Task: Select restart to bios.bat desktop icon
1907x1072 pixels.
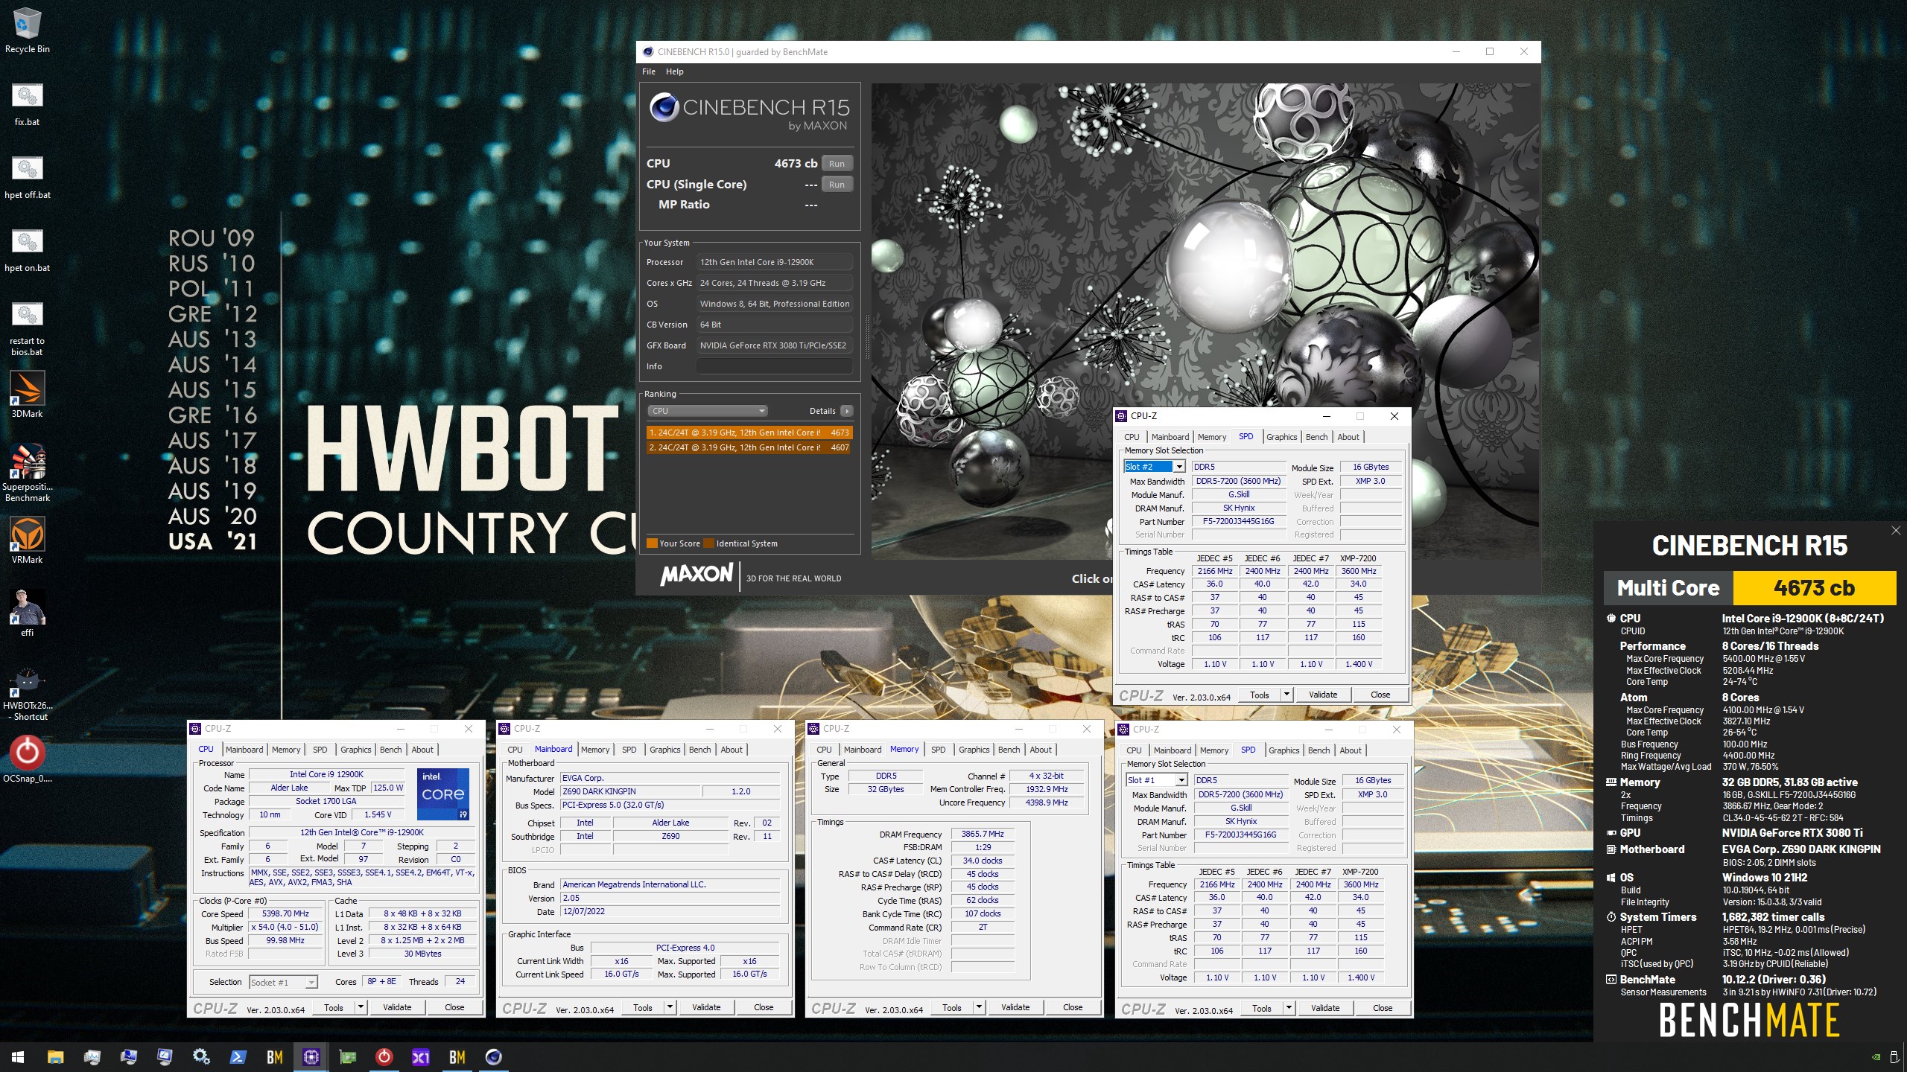Action: (x=27, y=328)
